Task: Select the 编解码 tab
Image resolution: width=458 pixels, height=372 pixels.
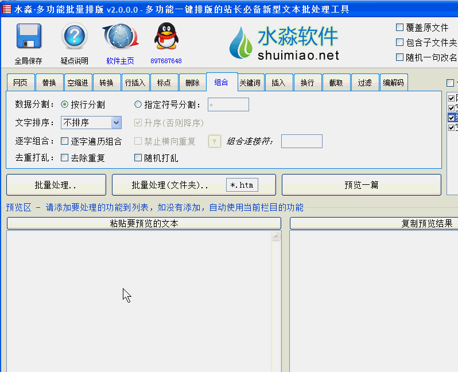Action: (x=393, y=83)
